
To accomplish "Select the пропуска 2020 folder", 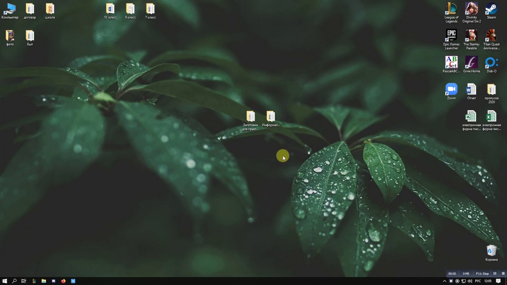I will [492, 93].
